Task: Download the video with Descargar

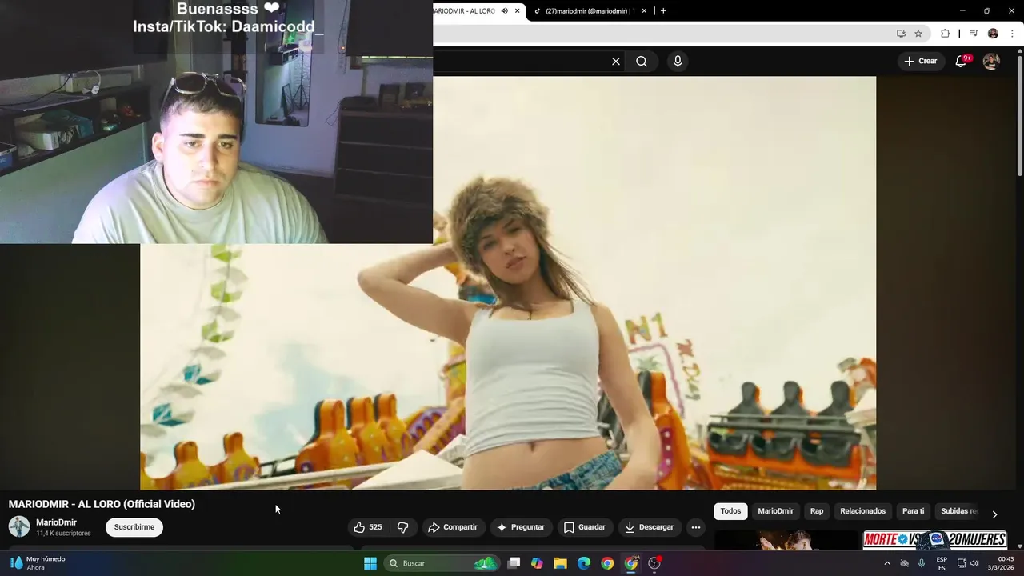Action: click(x=649, y=527)
